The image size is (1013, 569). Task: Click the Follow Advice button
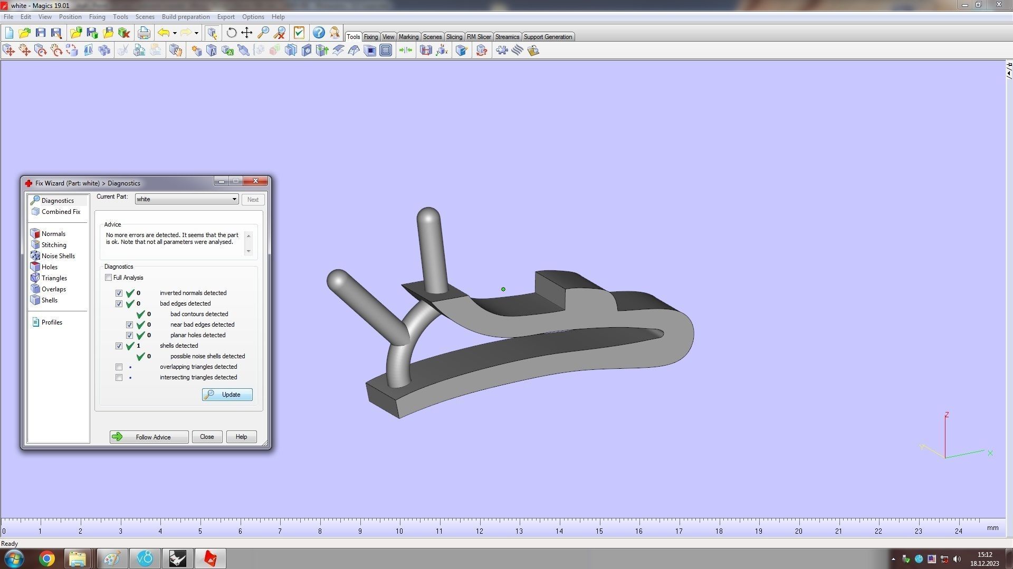tap(149, 437)
